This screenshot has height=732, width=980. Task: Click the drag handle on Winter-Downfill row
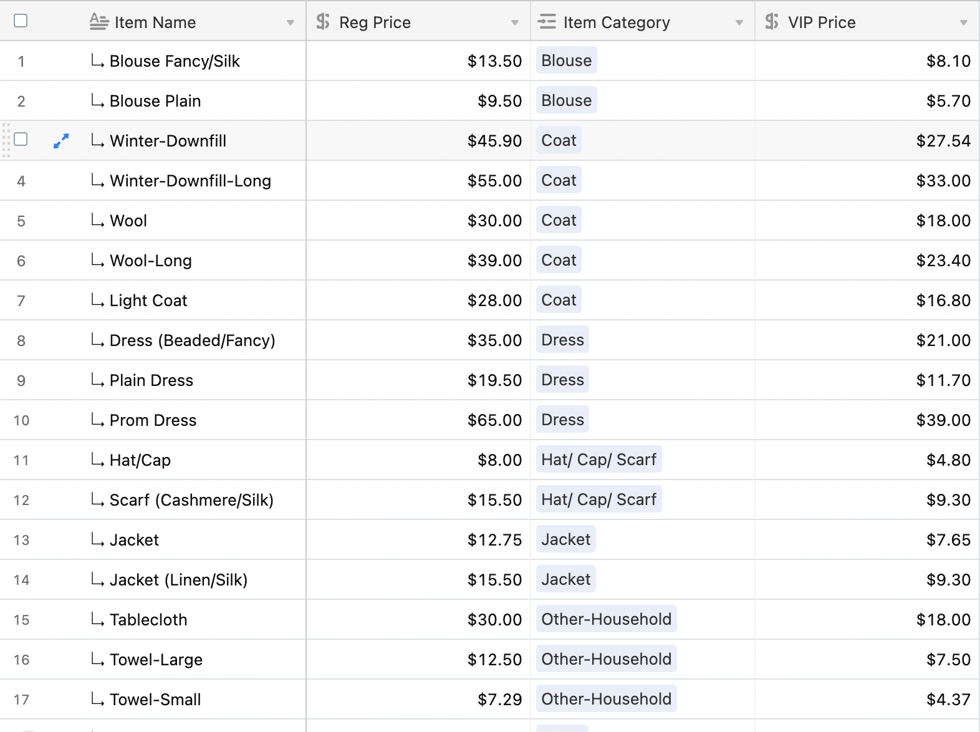(x=6, y=141)
